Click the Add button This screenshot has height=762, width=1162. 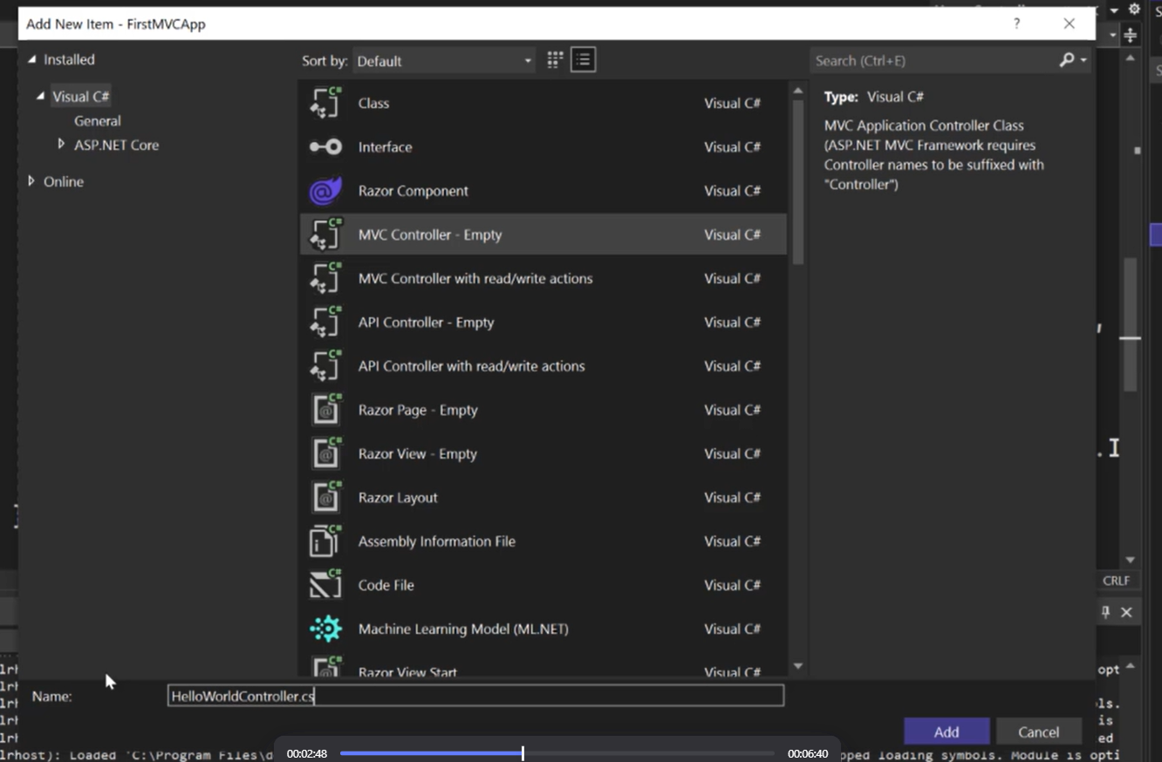tap(947, 731)
